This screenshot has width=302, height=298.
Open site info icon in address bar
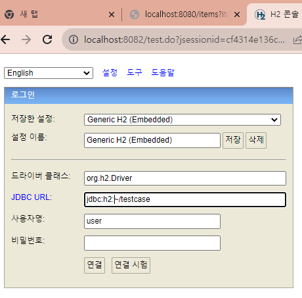[x=74, y=39]
